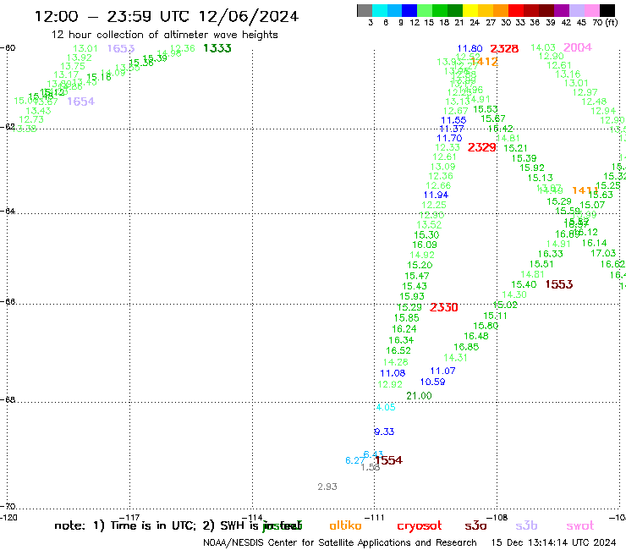Click the pink swatch in the color legend

click(x=592, y=10)
